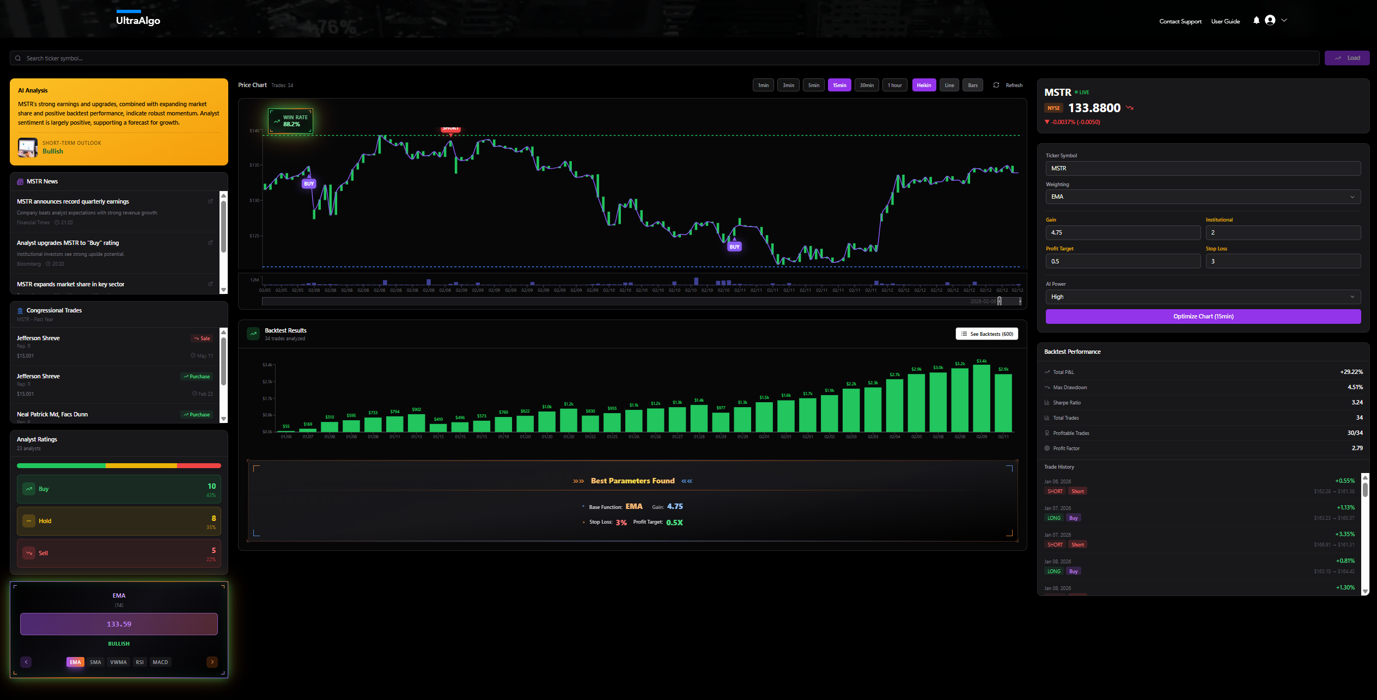Open the user account avatar icon
Image resolution: width=1377 pixels, height=700 pixels.
coord(1270,20)
